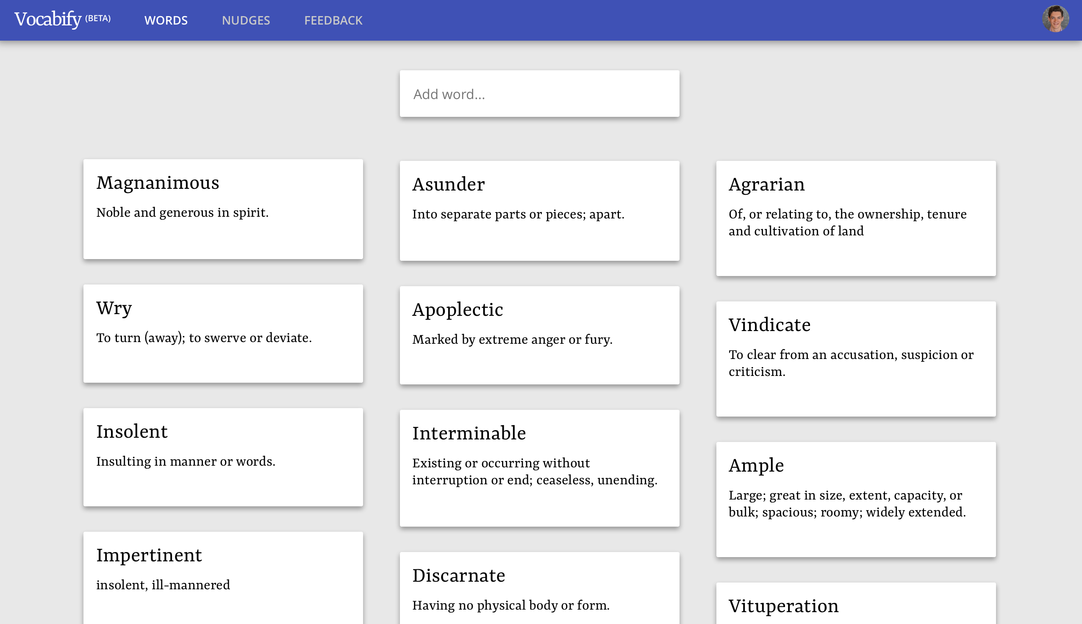Open the Nudges tab

pyautogui.click(x=246, y=20)
